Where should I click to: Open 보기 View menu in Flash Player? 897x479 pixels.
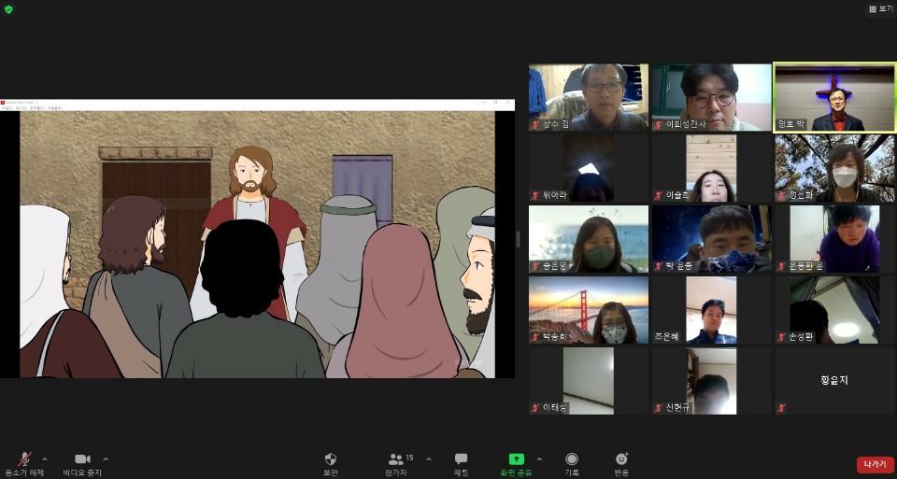[21, 108]
